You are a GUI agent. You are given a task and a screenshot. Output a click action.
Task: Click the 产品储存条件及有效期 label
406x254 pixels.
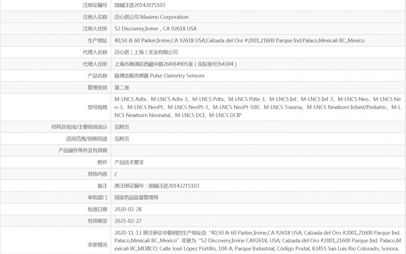click(x=83, y=150)
